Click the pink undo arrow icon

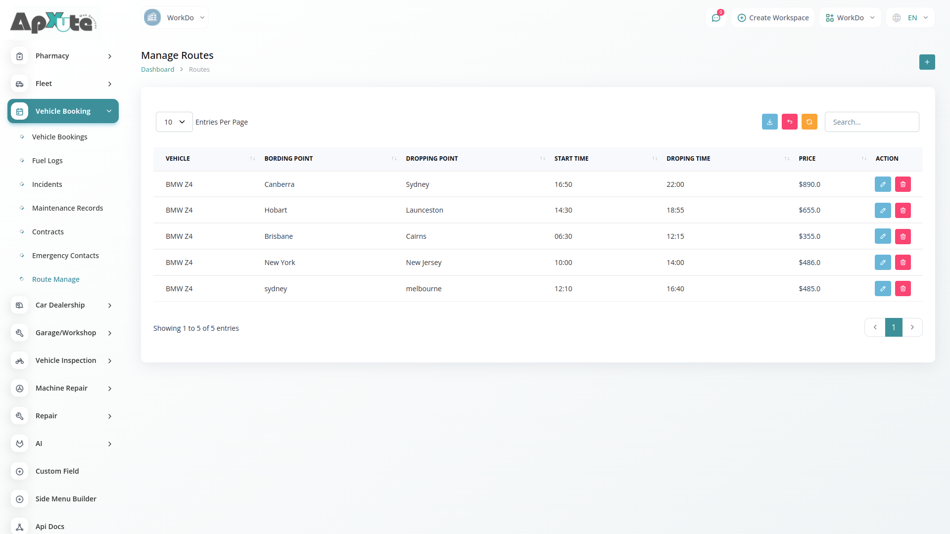point(789,122)
